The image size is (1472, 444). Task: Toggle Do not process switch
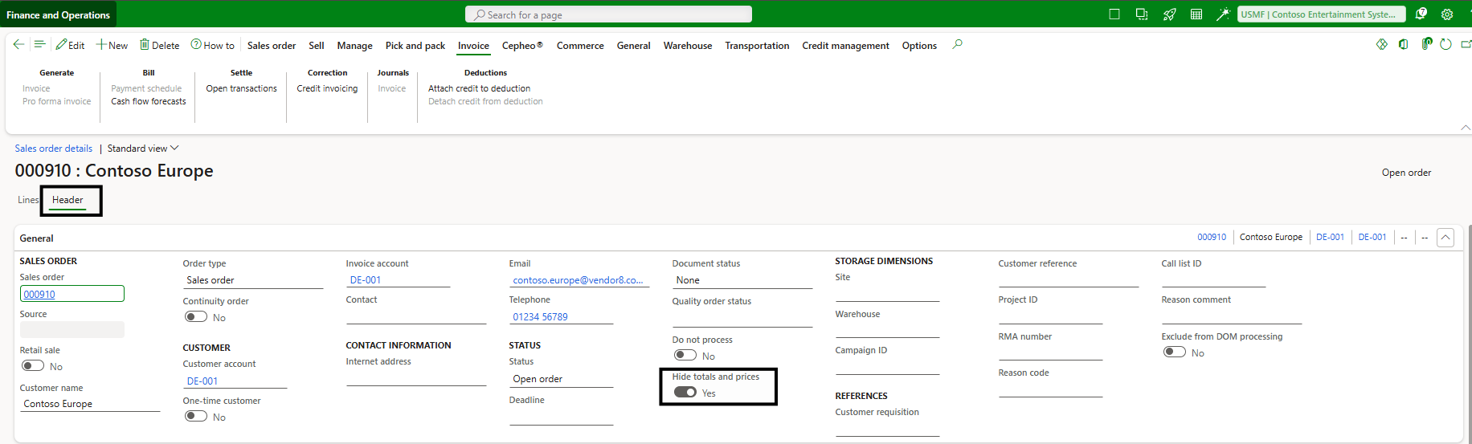point(685,356)
